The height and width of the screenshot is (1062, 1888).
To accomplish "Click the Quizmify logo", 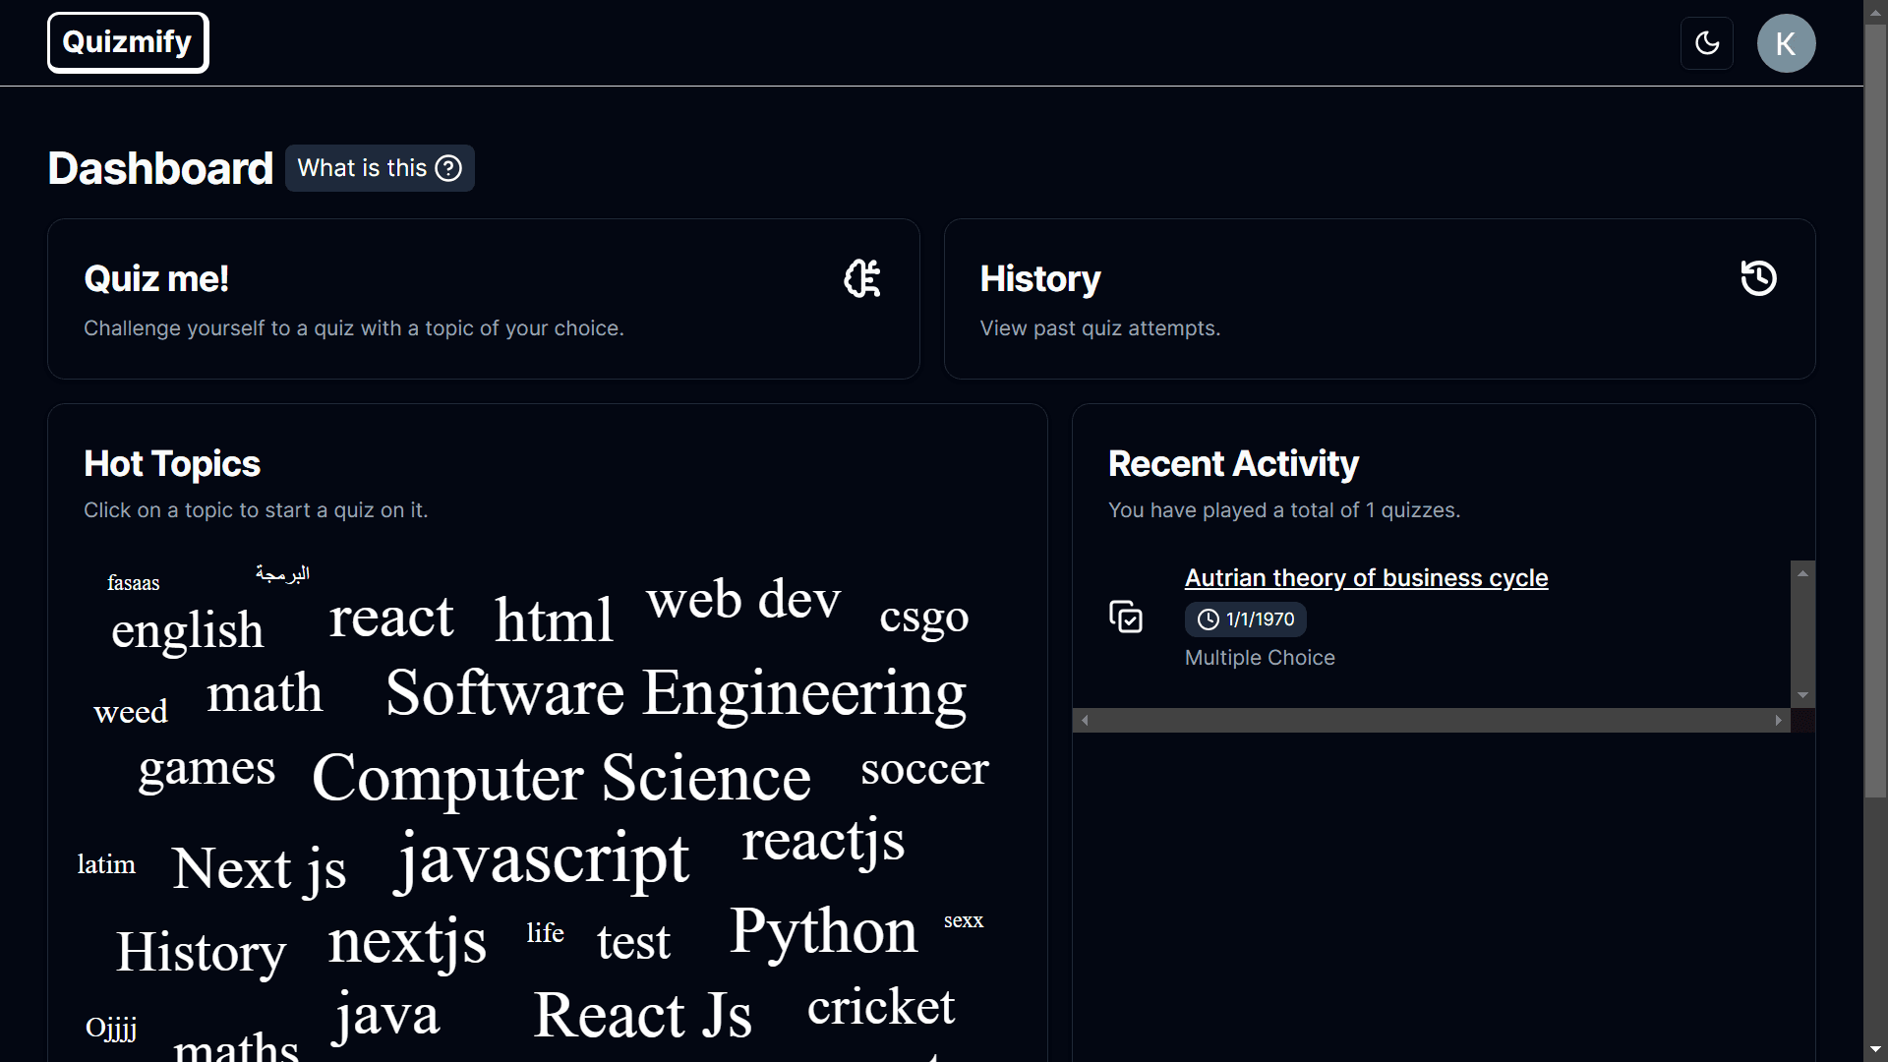I will 128,42.
